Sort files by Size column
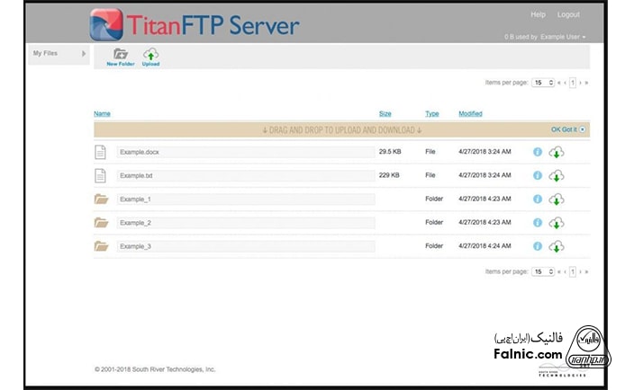625x390 pixels. (385, 114)
